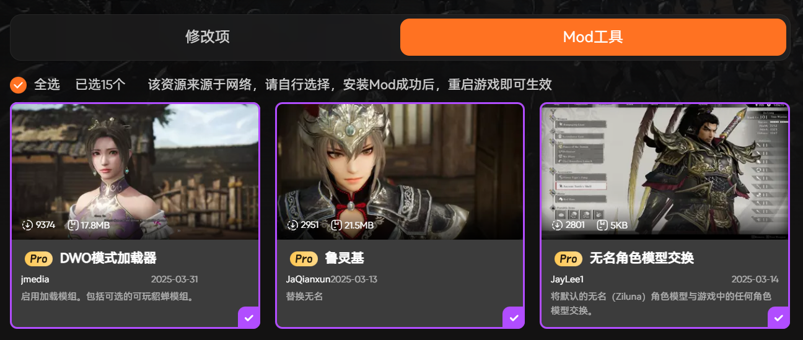Screen dimensions: 803x340
Task: Click the download count icon showing 2801
Action: tap(557, 225)
